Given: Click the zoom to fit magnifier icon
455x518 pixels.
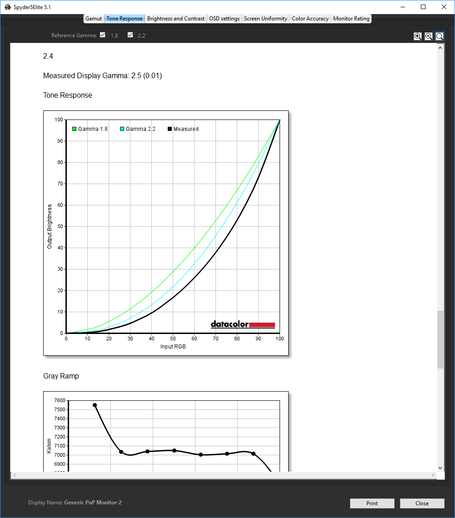Looking at the screenshot, I should pyautogui.click(x=440, y=36).
